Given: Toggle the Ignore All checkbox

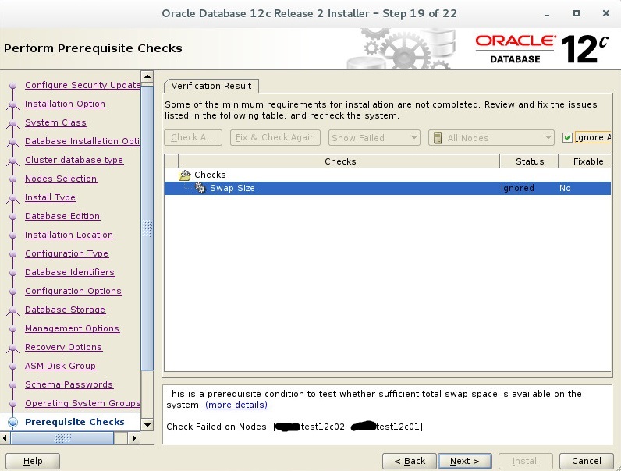Looking at the screenshot, I should [567, 137].
